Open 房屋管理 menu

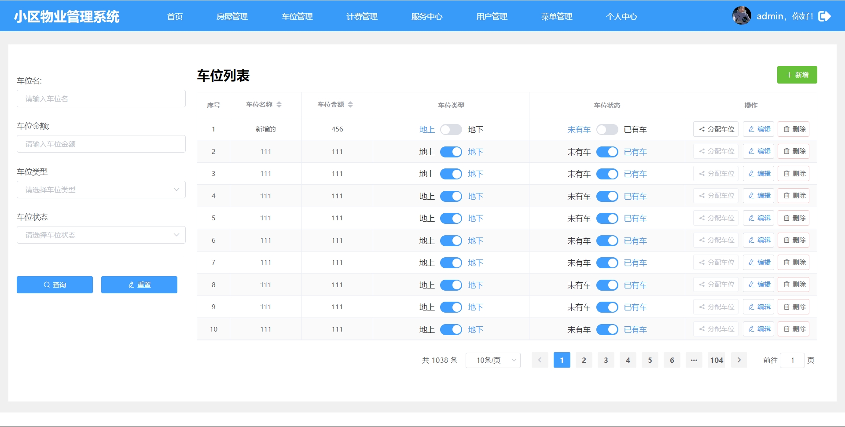(232, 16)
